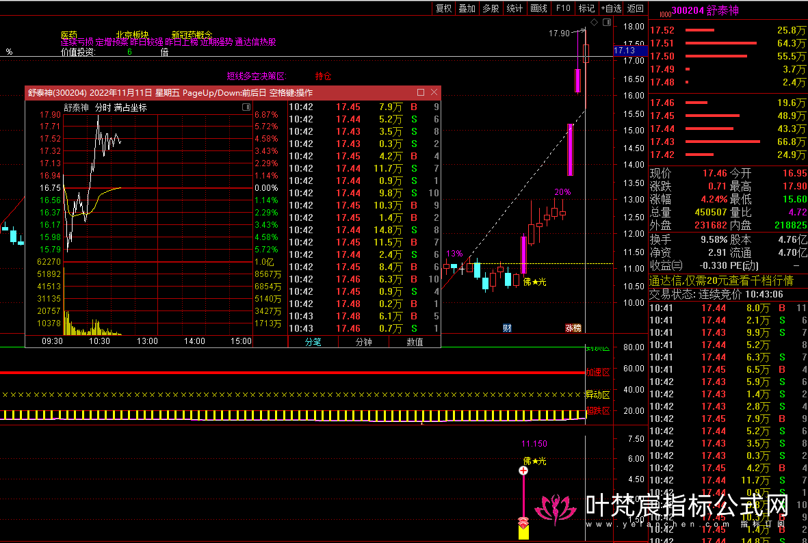This screenshot has height=543, width=808.
Task: Select popup trade row 10:43 17.48 6.1万
Action: click(364, 317)
